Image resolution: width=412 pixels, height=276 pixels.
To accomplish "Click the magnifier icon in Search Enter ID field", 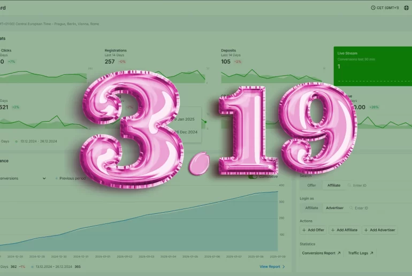I will coord(349,185).
